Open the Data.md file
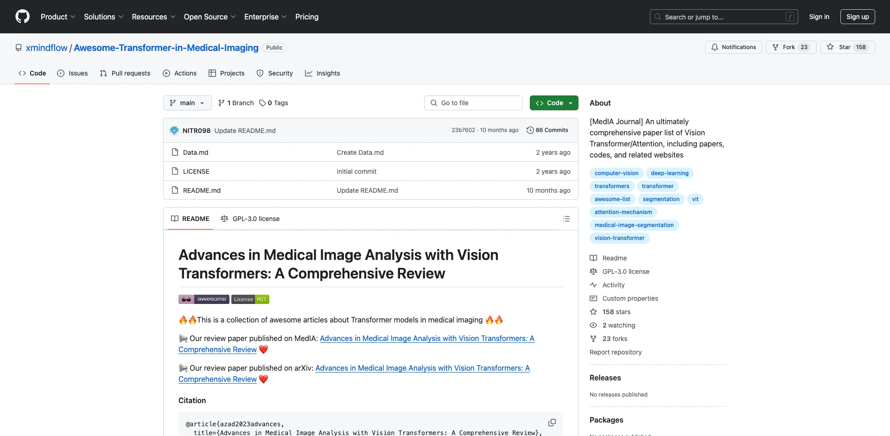The image size is (890, 436). (x=196, y=152)
